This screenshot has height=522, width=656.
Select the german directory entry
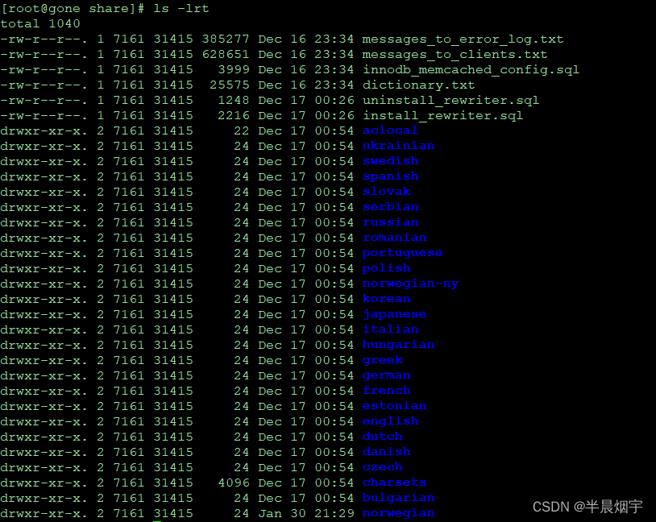[387, 375]
